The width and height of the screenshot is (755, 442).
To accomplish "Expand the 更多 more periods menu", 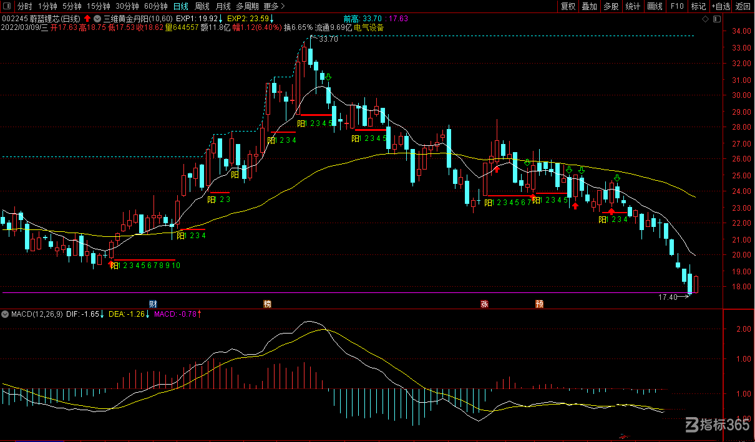I will (x=275, y=6).
